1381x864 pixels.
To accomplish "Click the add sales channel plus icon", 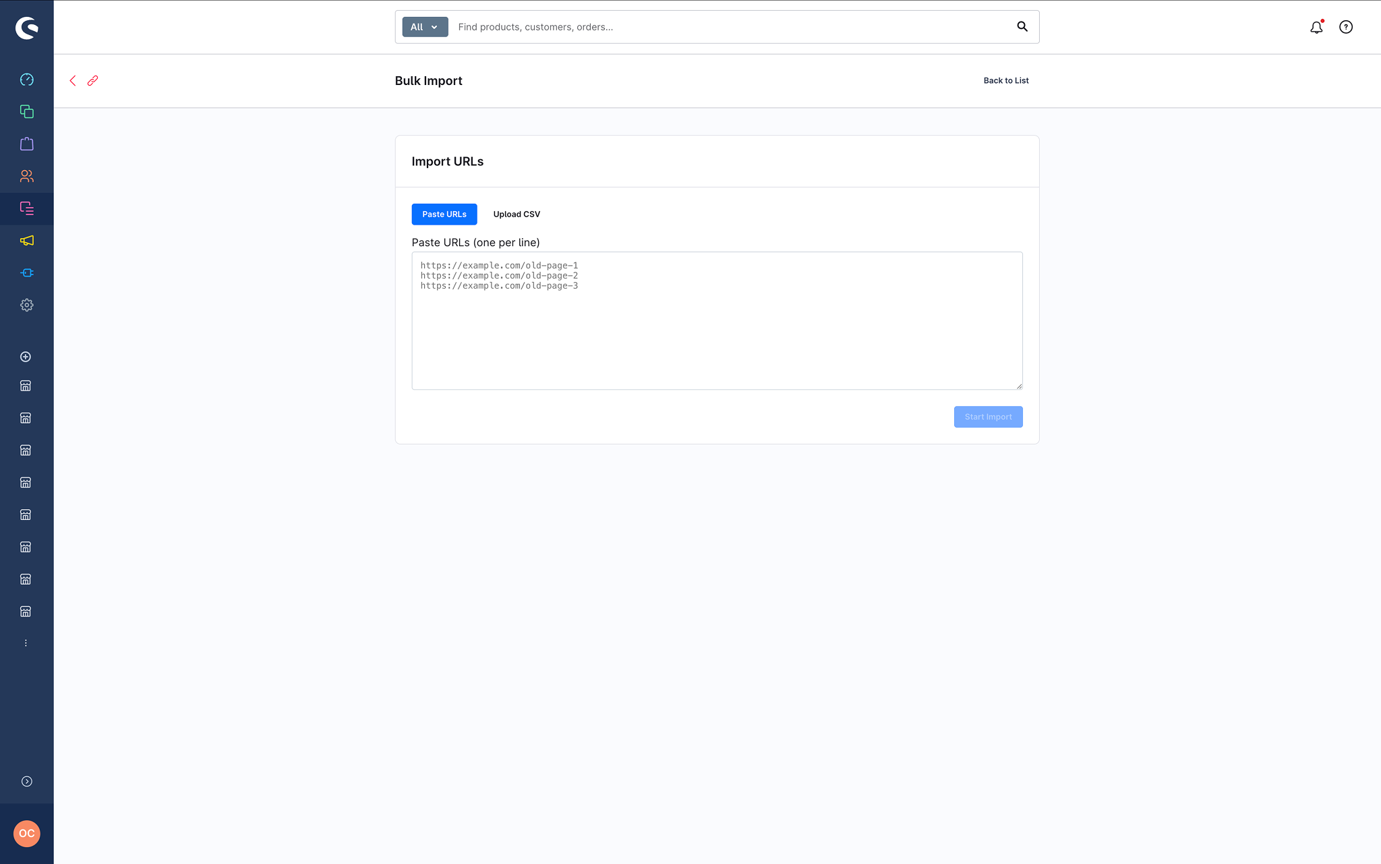I will 26,357.
